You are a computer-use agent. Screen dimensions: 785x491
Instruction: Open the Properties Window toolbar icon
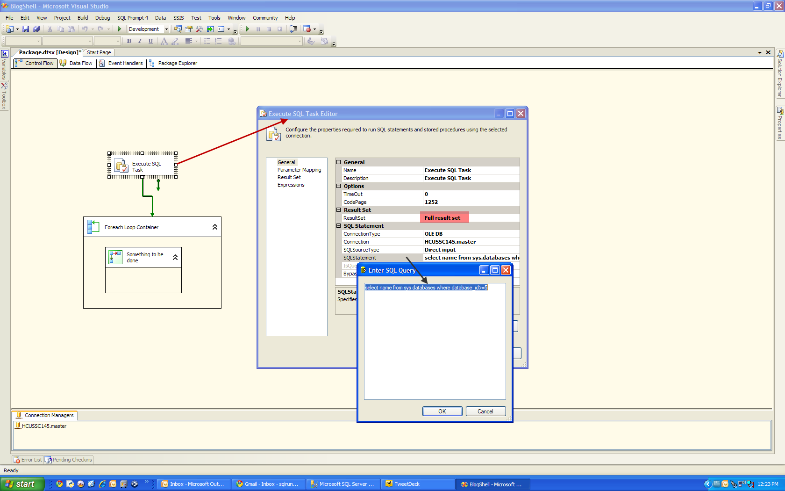click(189, 29)
